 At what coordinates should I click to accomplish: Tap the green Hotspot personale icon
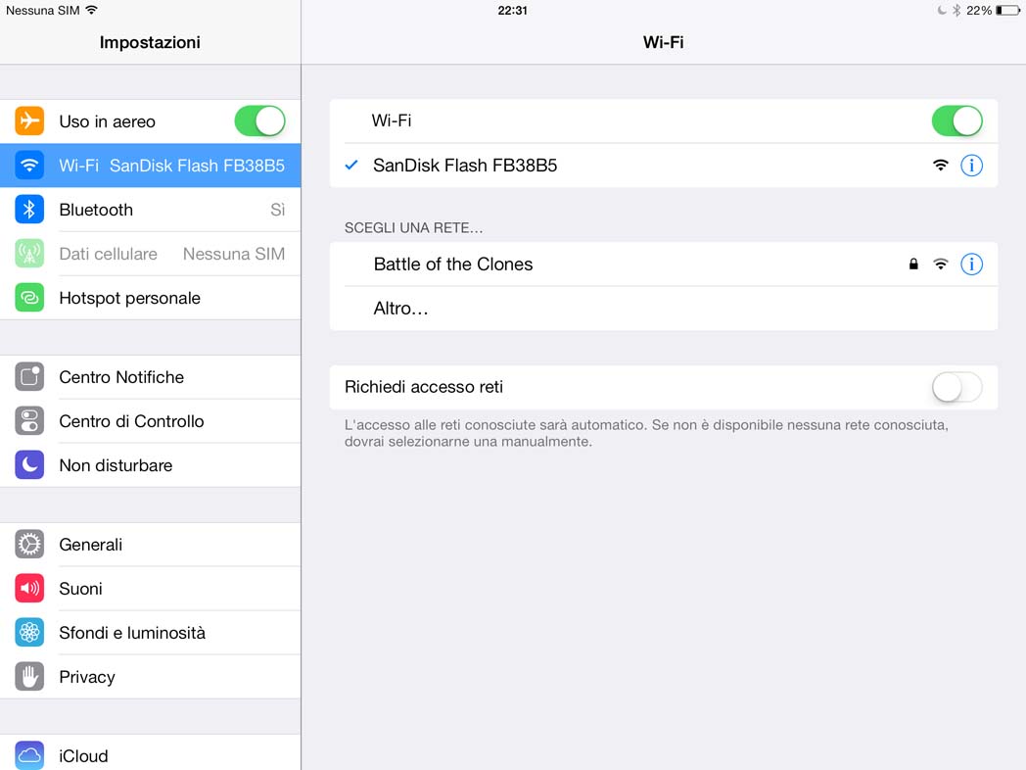29,298
